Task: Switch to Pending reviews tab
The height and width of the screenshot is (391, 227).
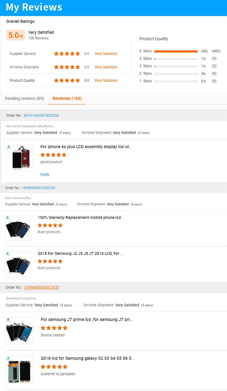Action: click(24, 99)
